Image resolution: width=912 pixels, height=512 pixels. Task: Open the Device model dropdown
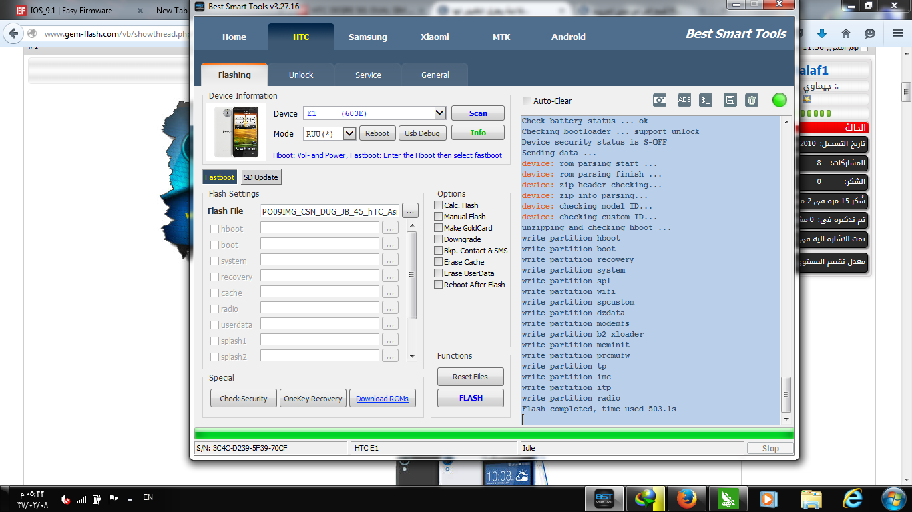pos(439,113)
